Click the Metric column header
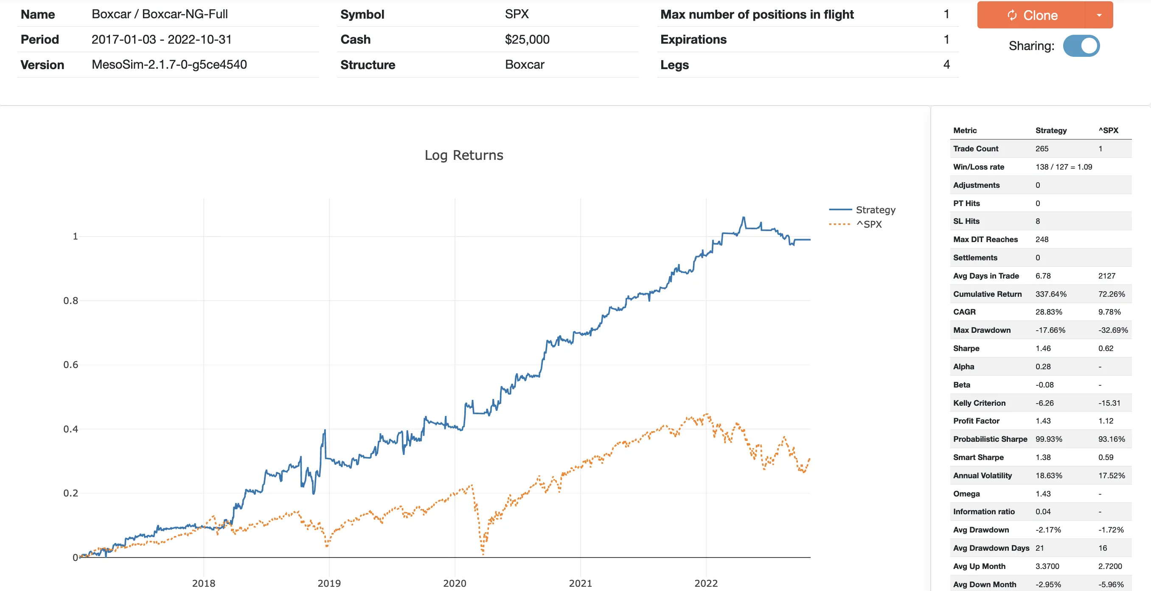This screenshot has width=1151, height=591. pyautogui.click(x=965, y=130)
